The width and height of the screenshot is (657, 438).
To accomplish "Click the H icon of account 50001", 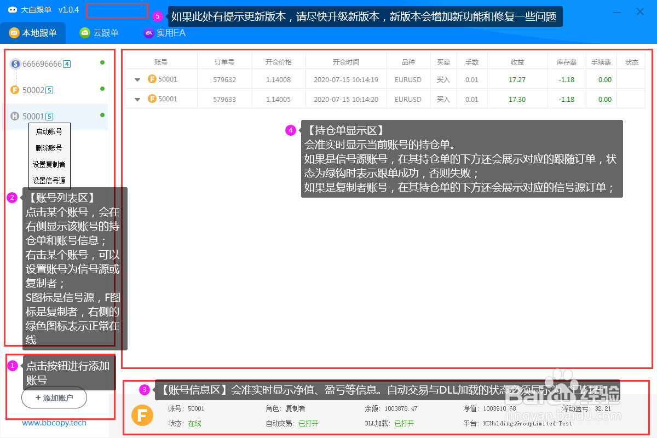I will (15, 116).
